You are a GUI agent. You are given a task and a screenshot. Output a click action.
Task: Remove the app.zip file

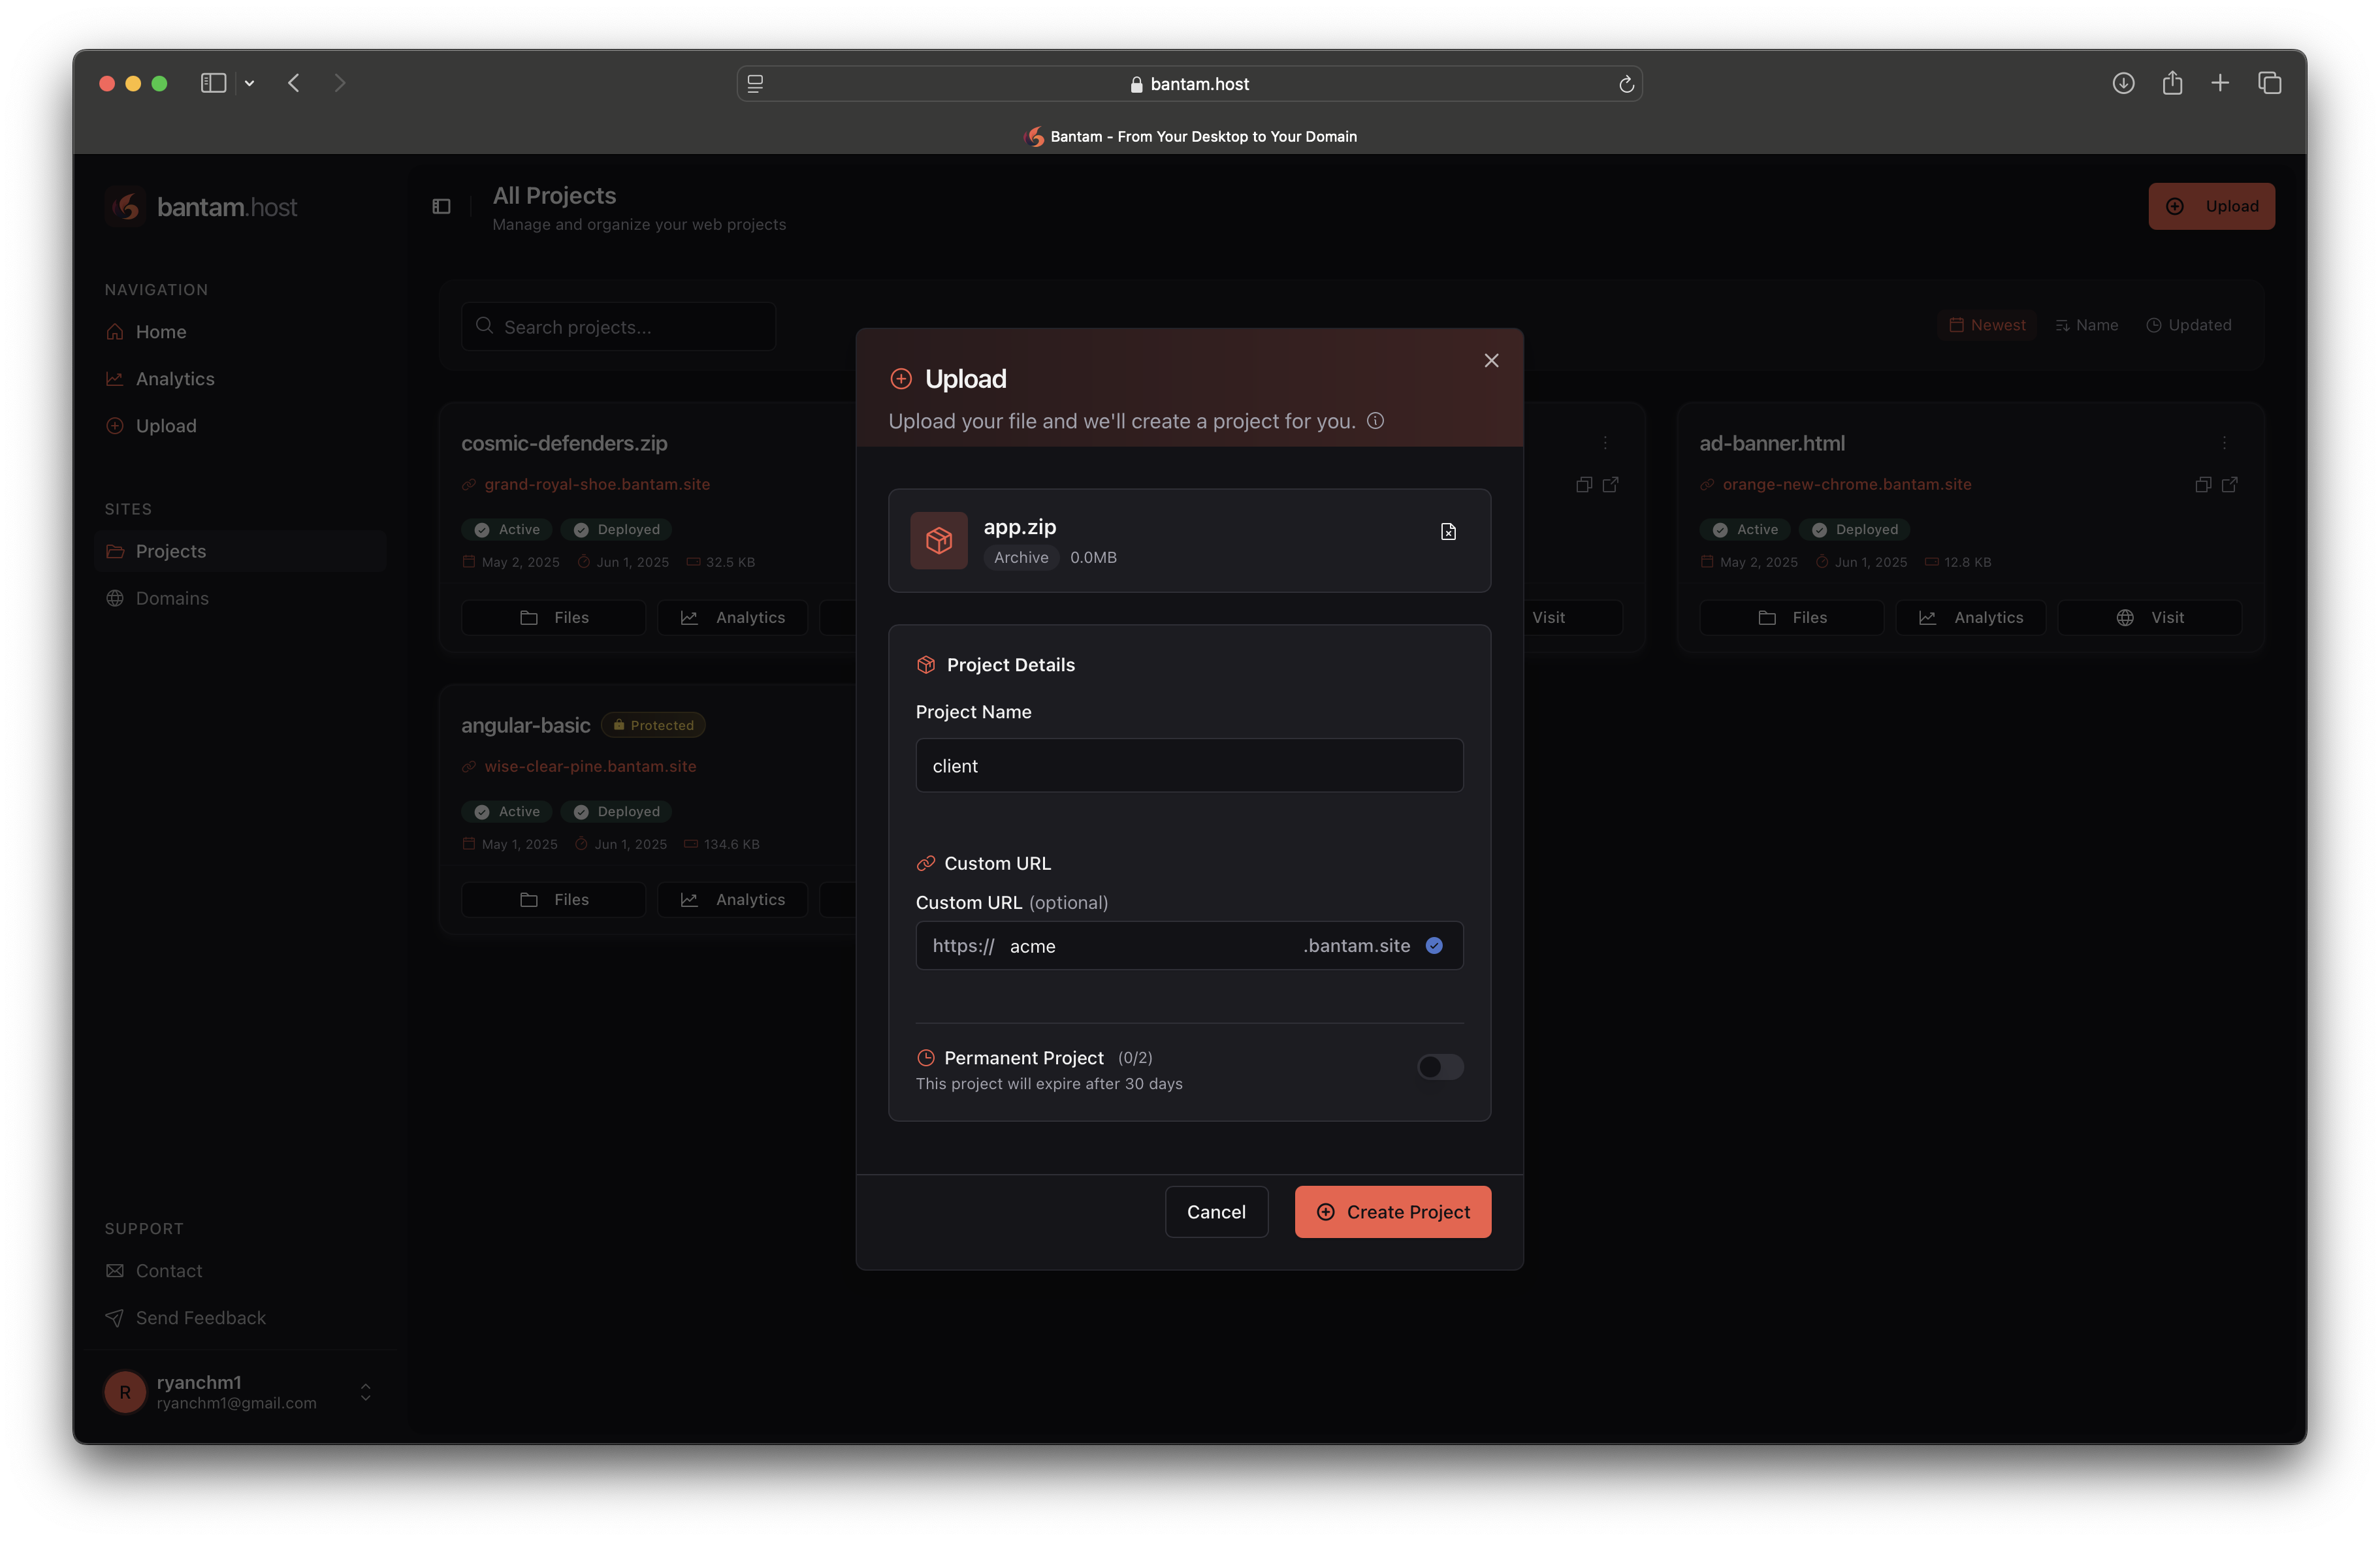pyautogui.click(x=1447, y=531)
